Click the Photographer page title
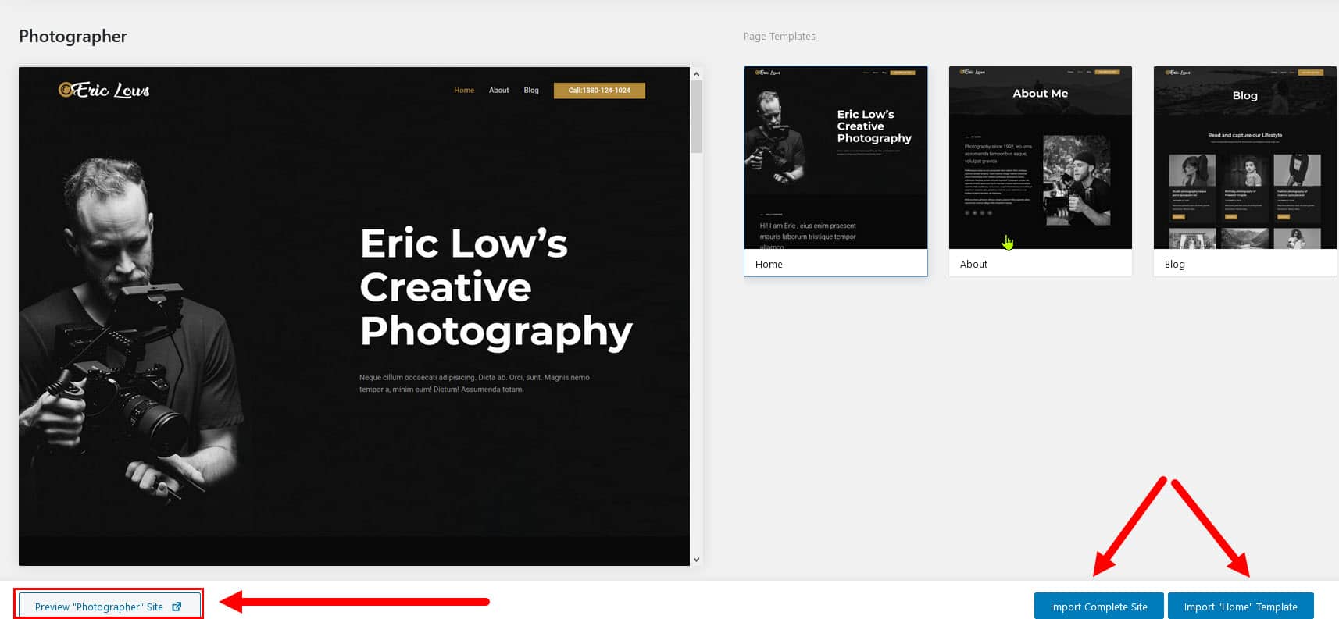Screen dimensions: 1339x619 [x=73, y=36]
